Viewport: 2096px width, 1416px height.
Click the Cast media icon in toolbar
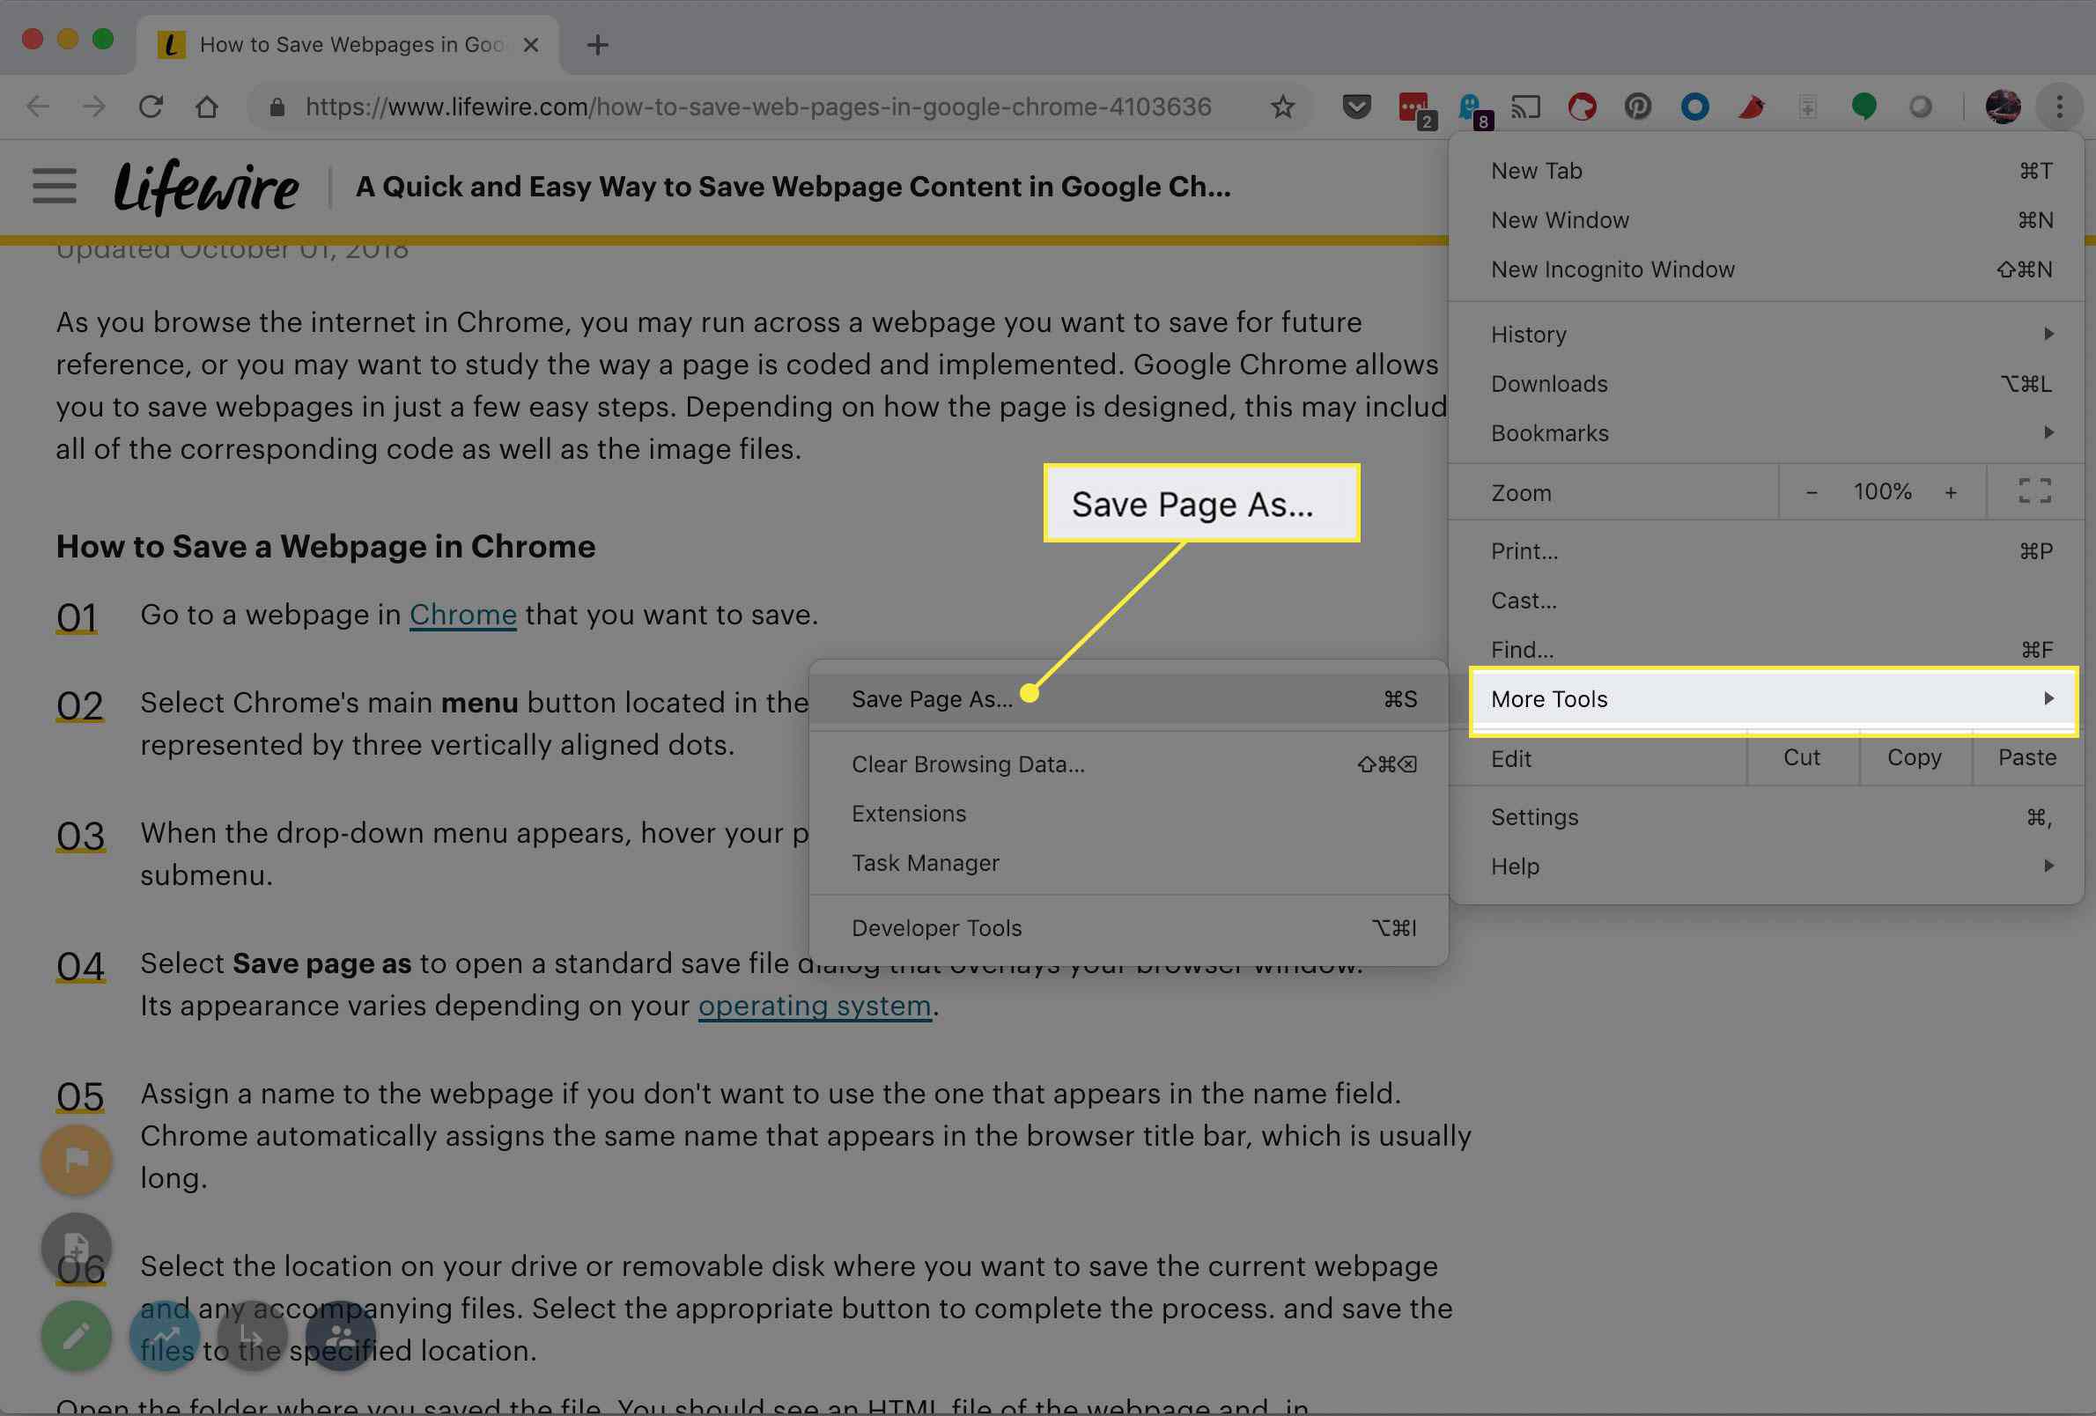(x=1525, y=106)
